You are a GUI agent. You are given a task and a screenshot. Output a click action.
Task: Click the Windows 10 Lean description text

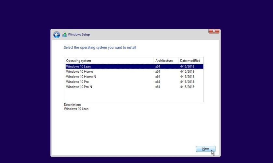pos(76,109)
